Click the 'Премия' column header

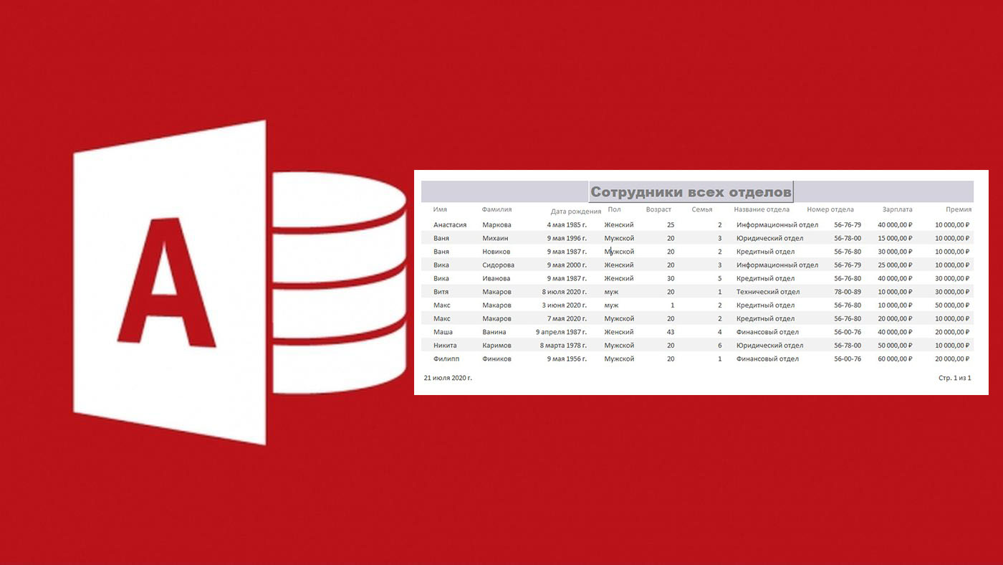959,209
